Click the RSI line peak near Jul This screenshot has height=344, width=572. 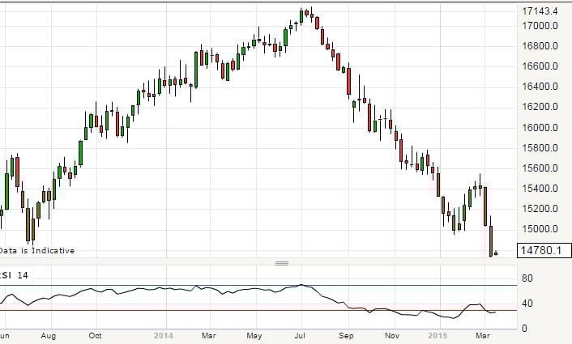[x=301, y=284]
